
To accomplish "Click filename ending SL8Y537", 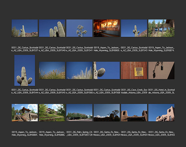I will (x=25, y=49).
